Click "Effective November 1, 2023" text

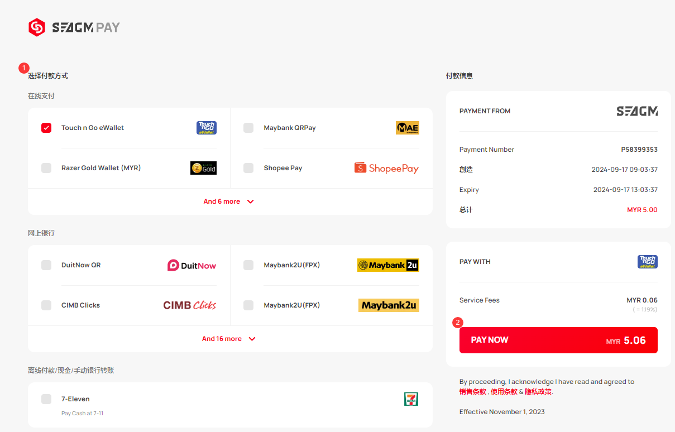click(x=502, y=412)
